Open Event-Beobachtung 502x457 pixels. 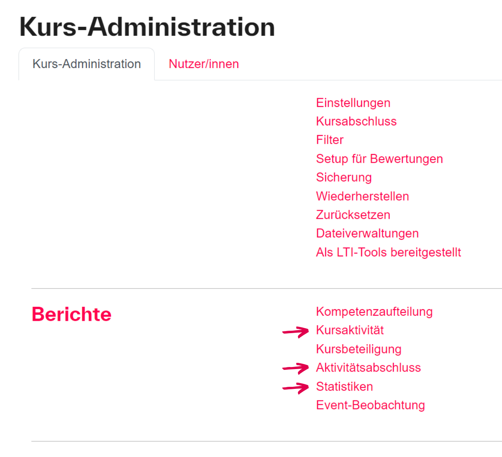tap(370, 405)
